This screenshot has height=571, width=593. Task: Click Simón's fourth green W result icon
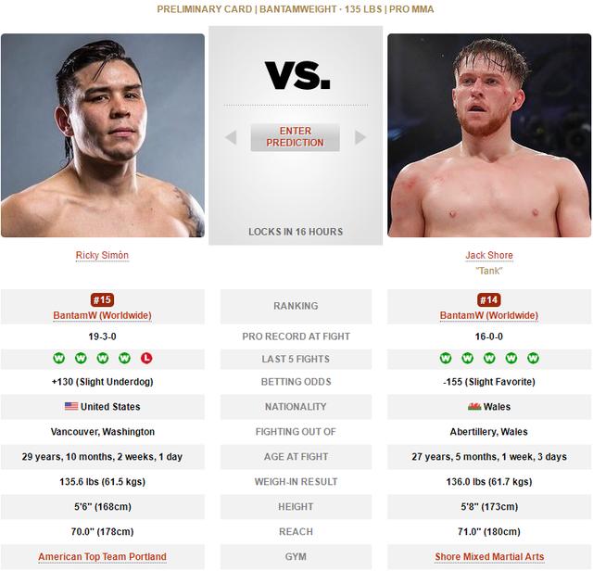click(124, 358)
